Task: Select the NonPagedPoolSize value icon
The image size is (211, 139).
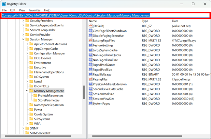Action: click(91, 60)
